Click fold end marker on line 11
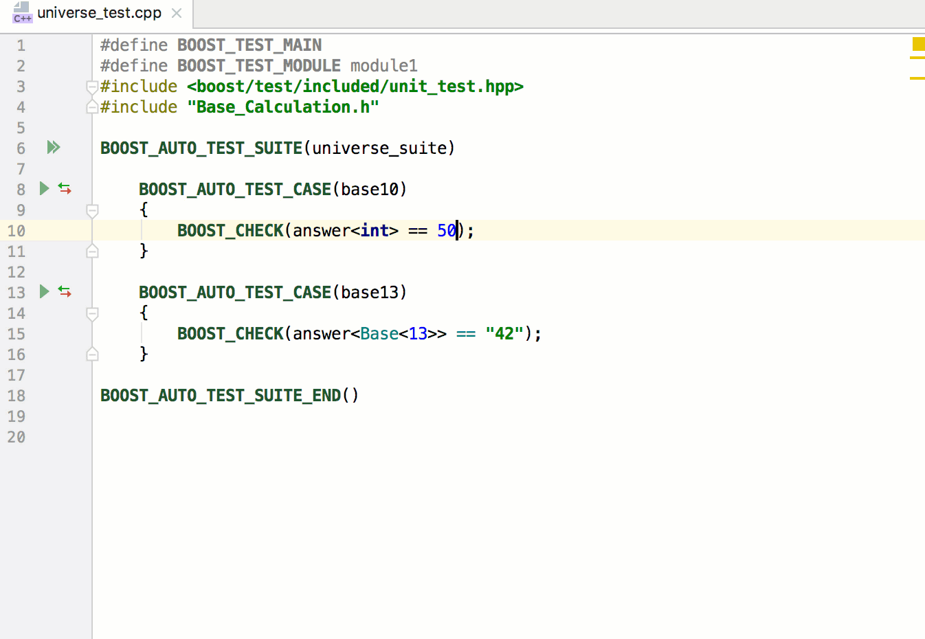The image size is (925, 639). click(92, 251)
